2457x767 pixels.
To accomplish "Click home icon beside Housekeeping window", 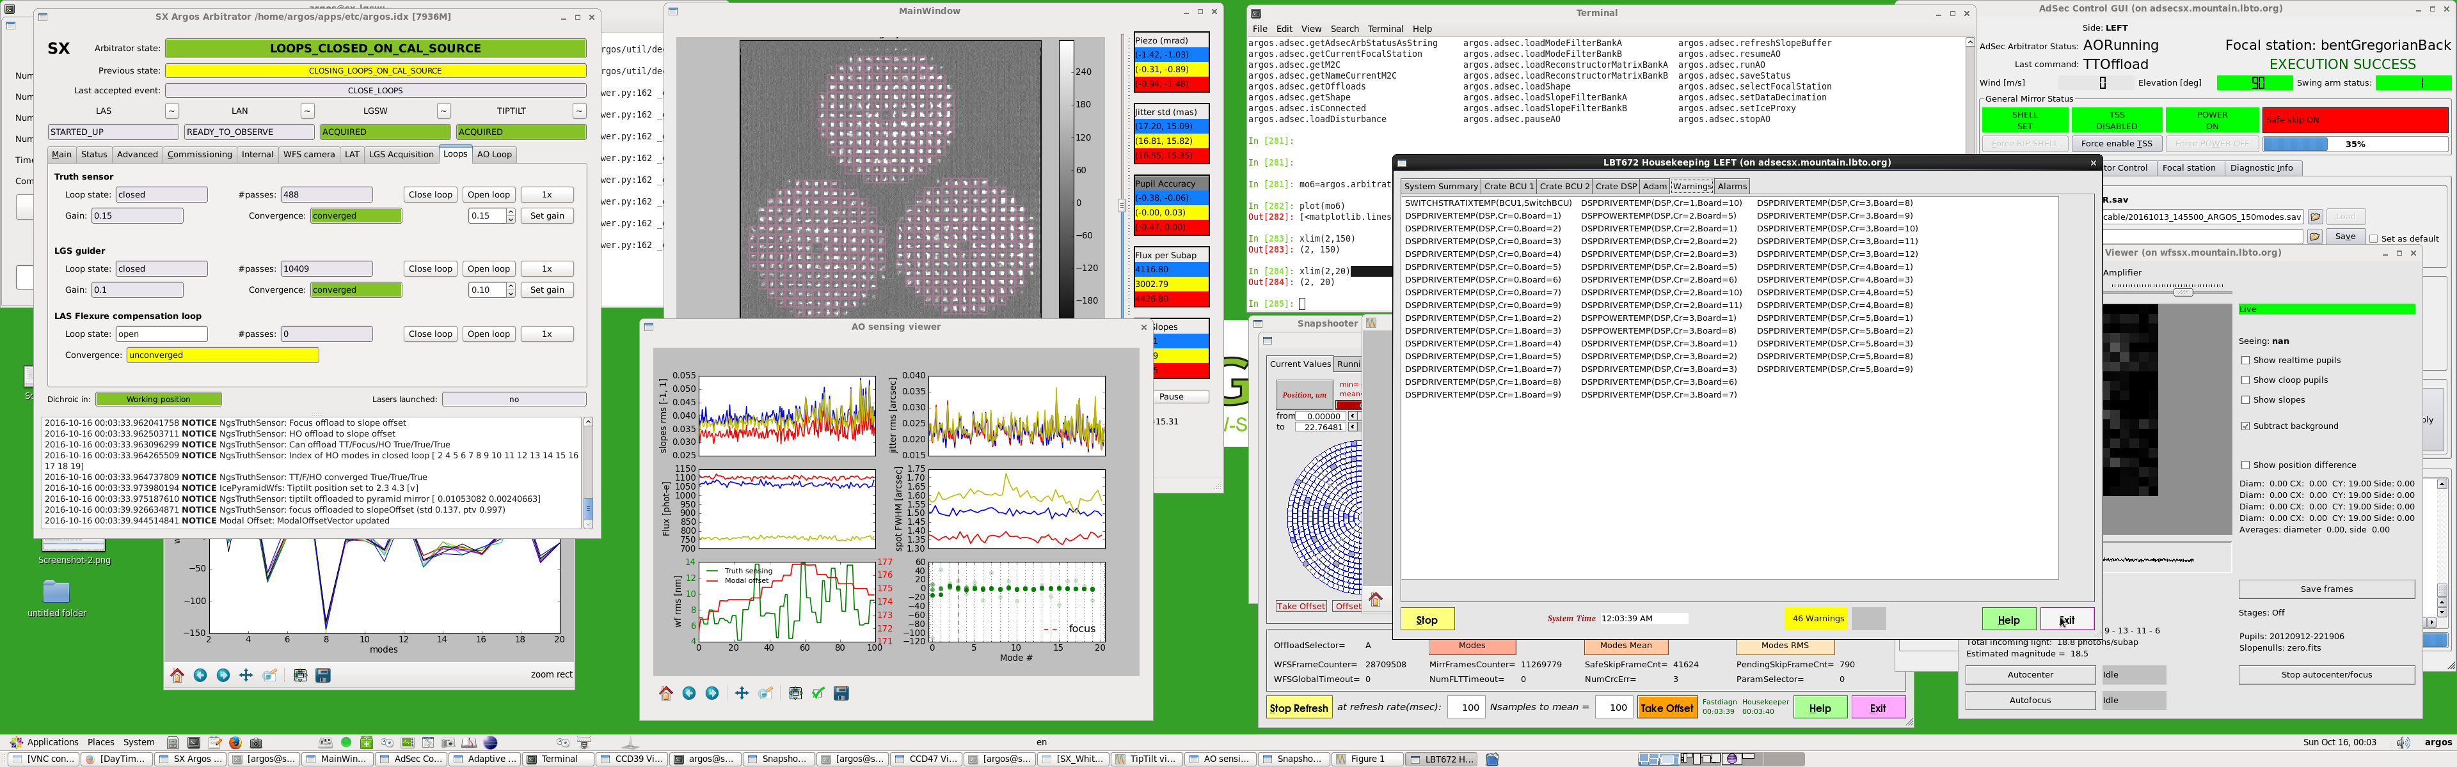I will pos(1376,600).
